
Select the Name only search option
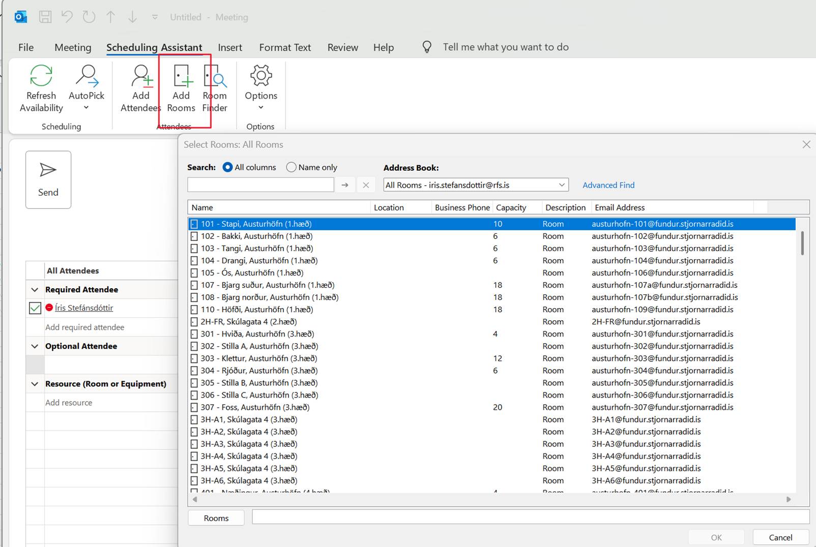pos(292,167)
